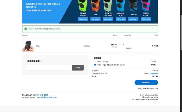
Task: Click the green success checkmark icon
Action: coord(26,29)
